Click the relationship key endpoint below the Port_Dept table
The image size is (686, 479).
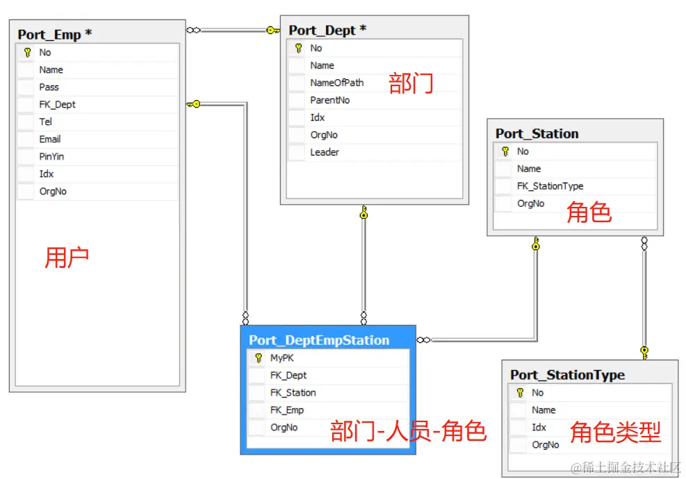pyautogui.click(x=364, y=212)
